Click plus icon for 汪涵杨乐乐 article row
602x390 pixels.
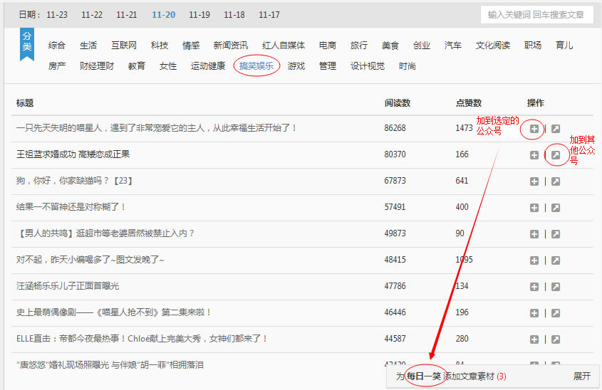[534, 287]
